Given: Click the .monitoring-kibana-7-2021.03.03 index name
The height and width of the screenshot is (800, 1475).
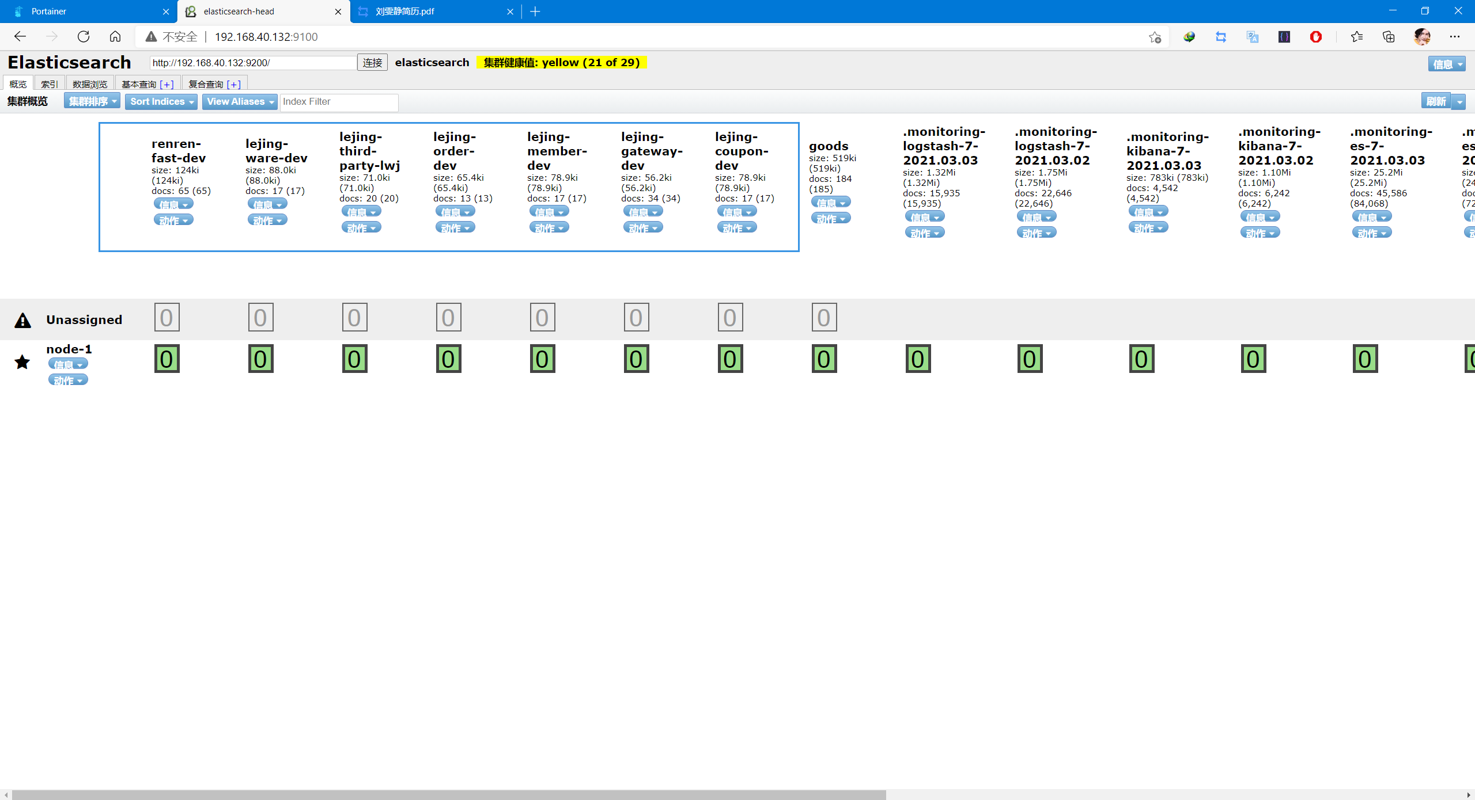Looking at the screenshot, I should coord(1167,151).
